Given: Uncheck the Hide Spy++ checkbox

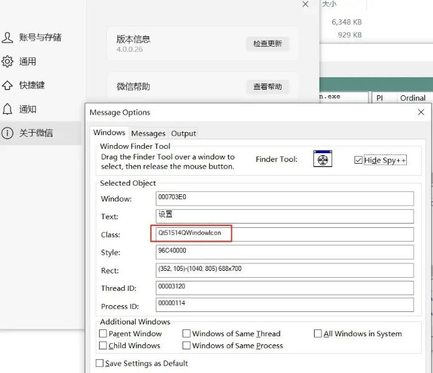Looking at the screenshot, I should pyautogui.click(x=358, y=160).
